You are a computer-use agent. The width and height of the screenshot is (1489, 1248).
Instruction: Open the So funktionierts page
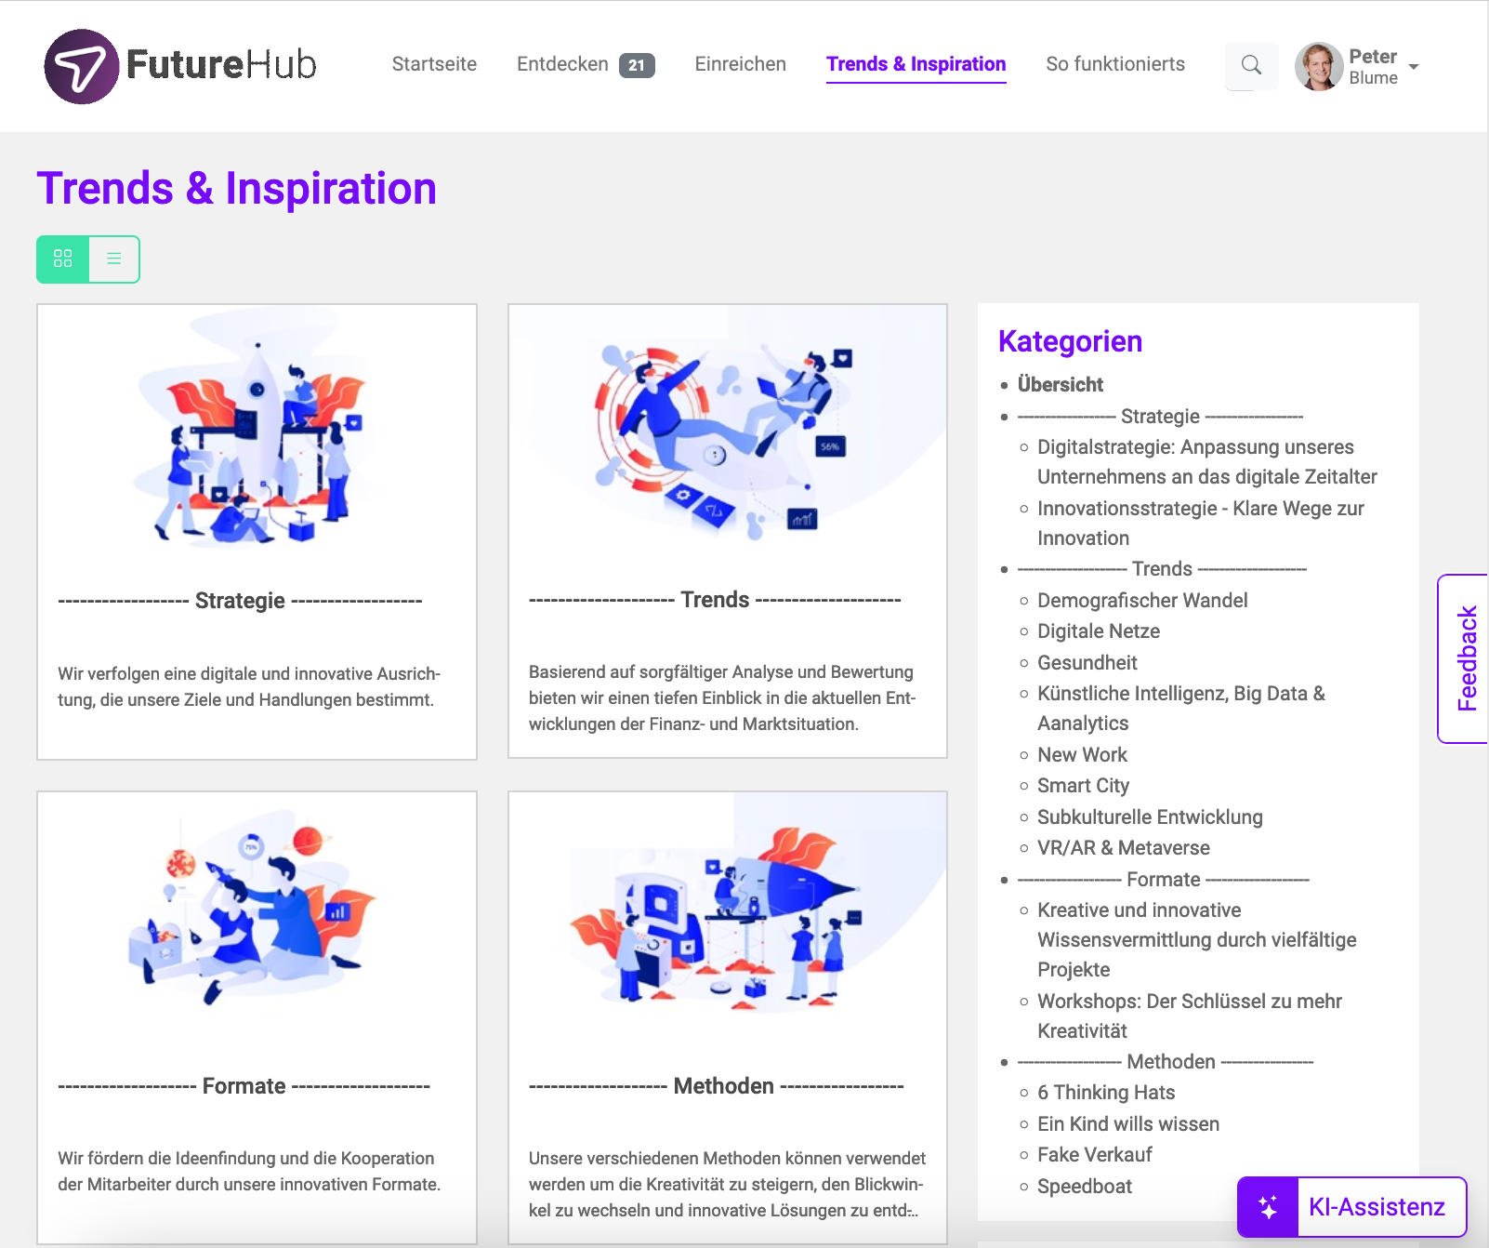coord(1114,64)
